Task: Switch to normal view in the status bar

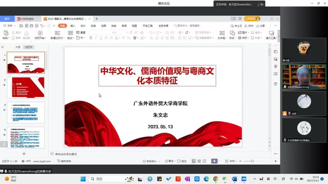Action: tap(194, 161)
